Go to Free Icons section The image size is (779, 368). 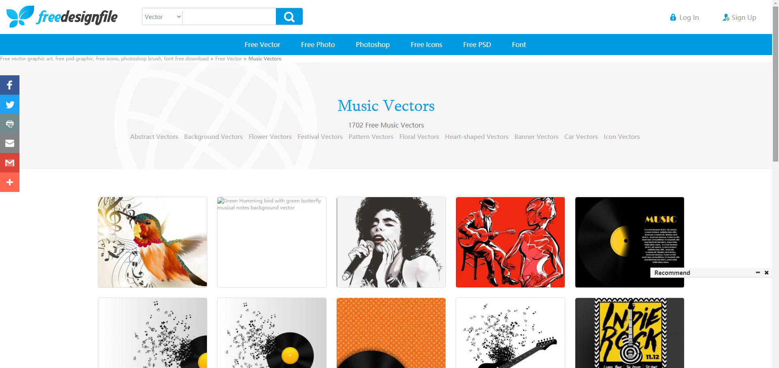point(426,45)
